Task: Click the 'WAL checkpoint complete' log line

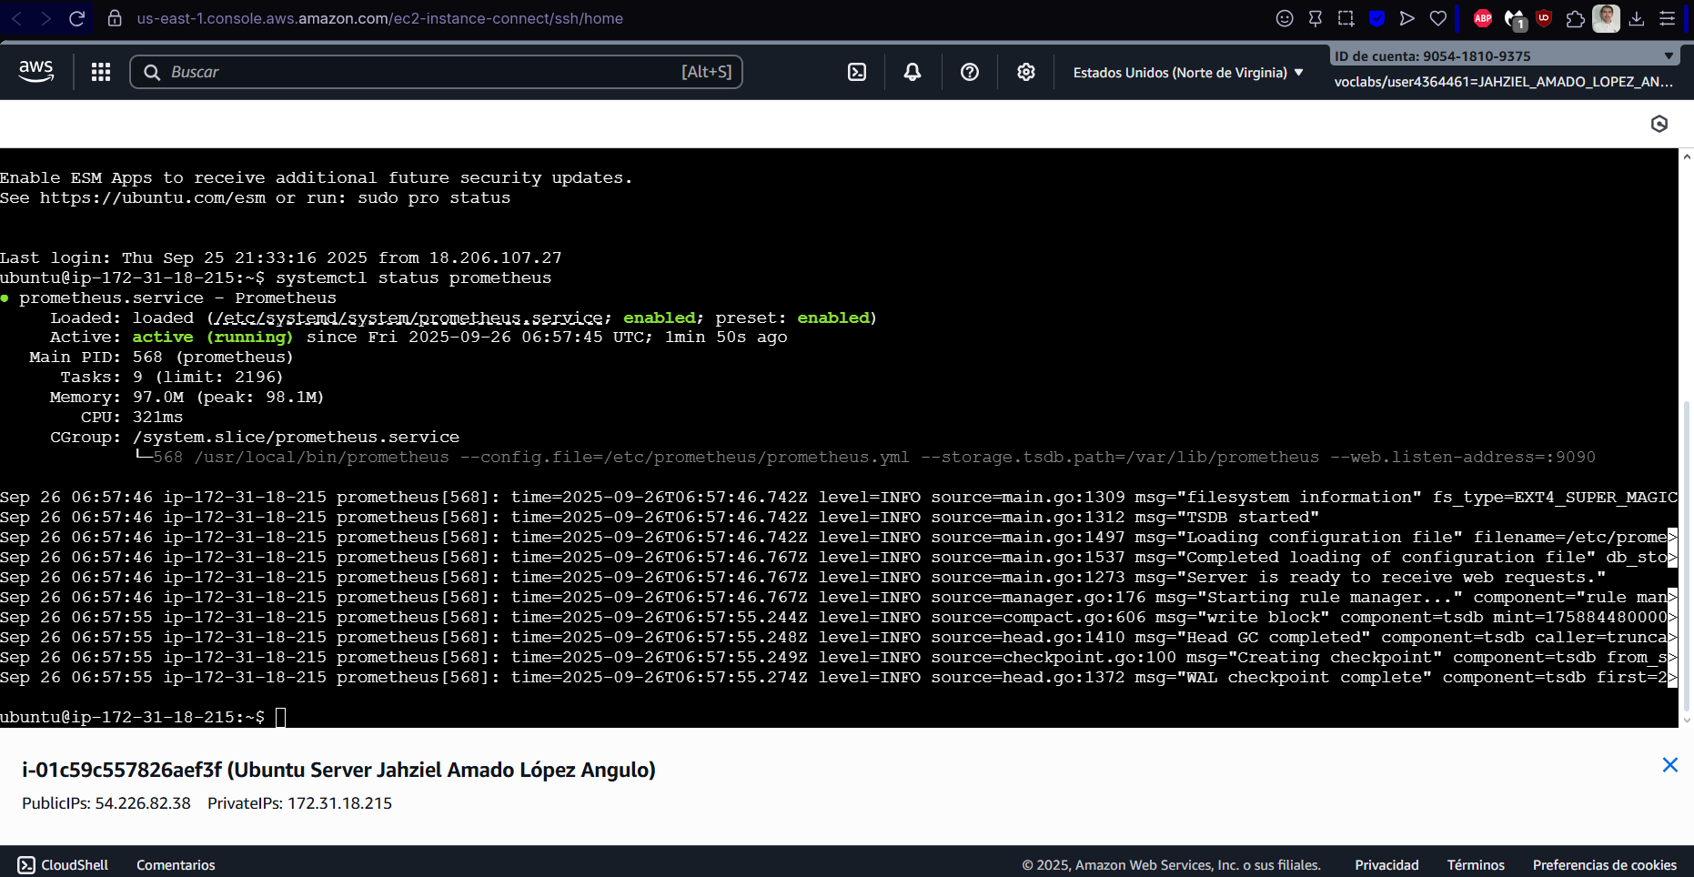Action: click(839, 678)
